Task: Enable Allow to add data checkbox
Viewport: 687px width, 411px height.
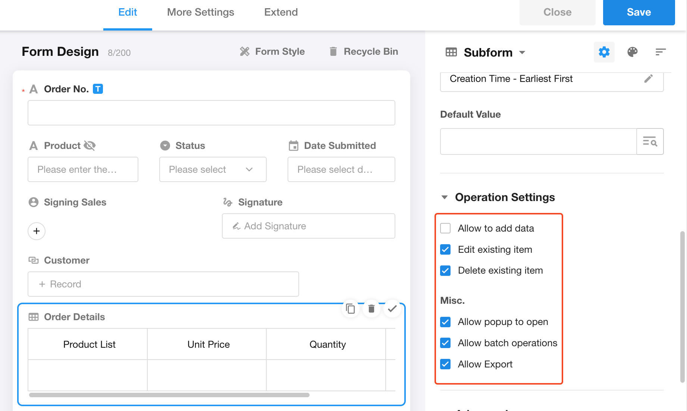Action: pos(445,228)
